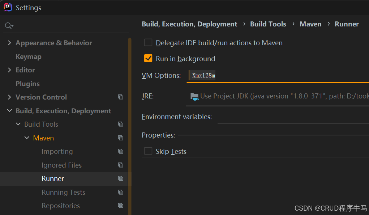Click the project-level icon beside Build Tools
The height and width of the screenshot is (215, 369).
pos(121,124)
